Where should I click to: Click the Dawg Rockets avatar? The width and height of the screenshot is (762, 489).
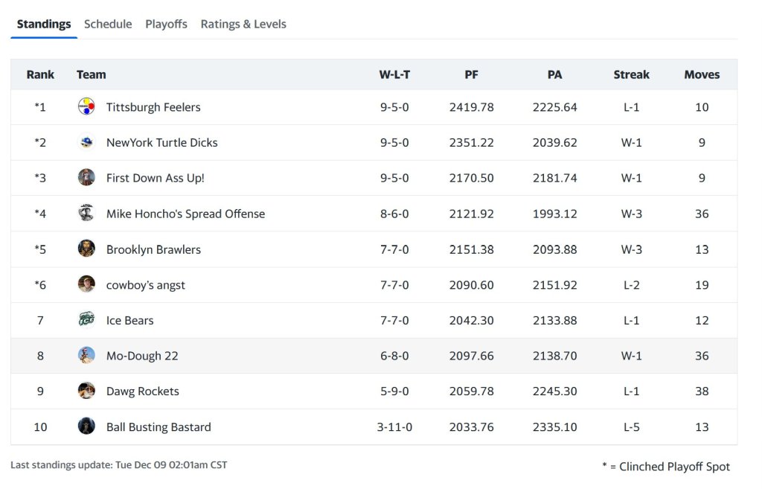(x=86, y=391)
